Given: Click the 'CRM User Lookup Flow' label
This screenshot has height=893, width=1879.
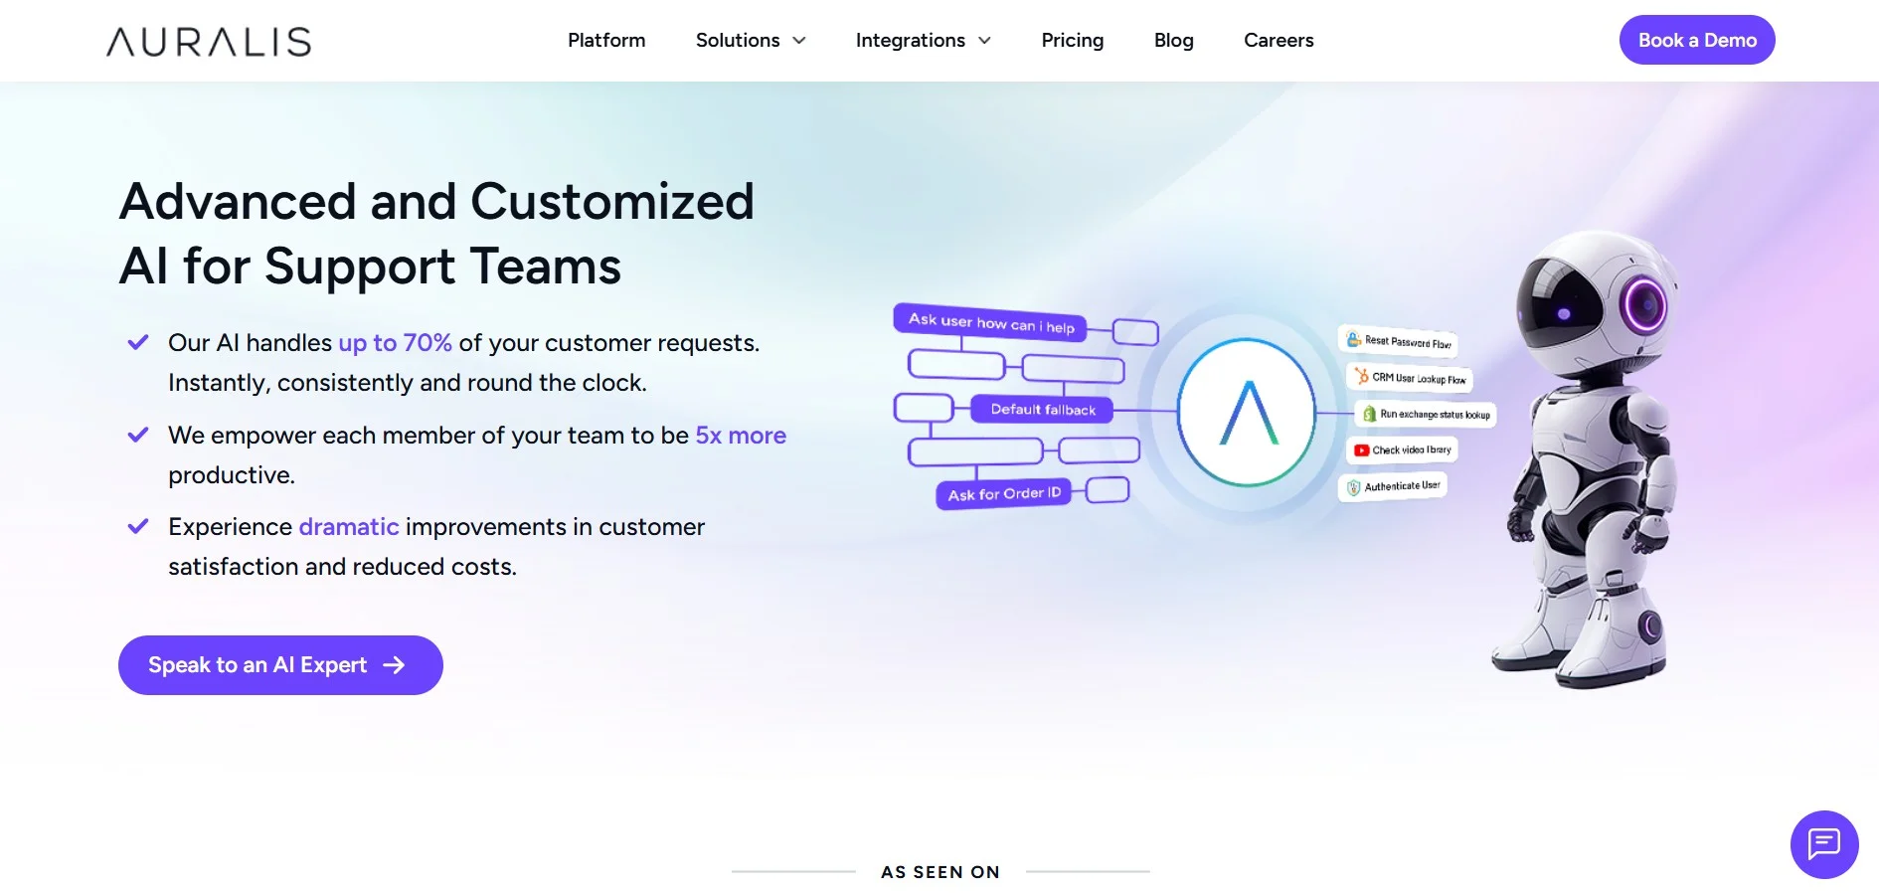Looking at the screenshot, I should coord(1419,379).
